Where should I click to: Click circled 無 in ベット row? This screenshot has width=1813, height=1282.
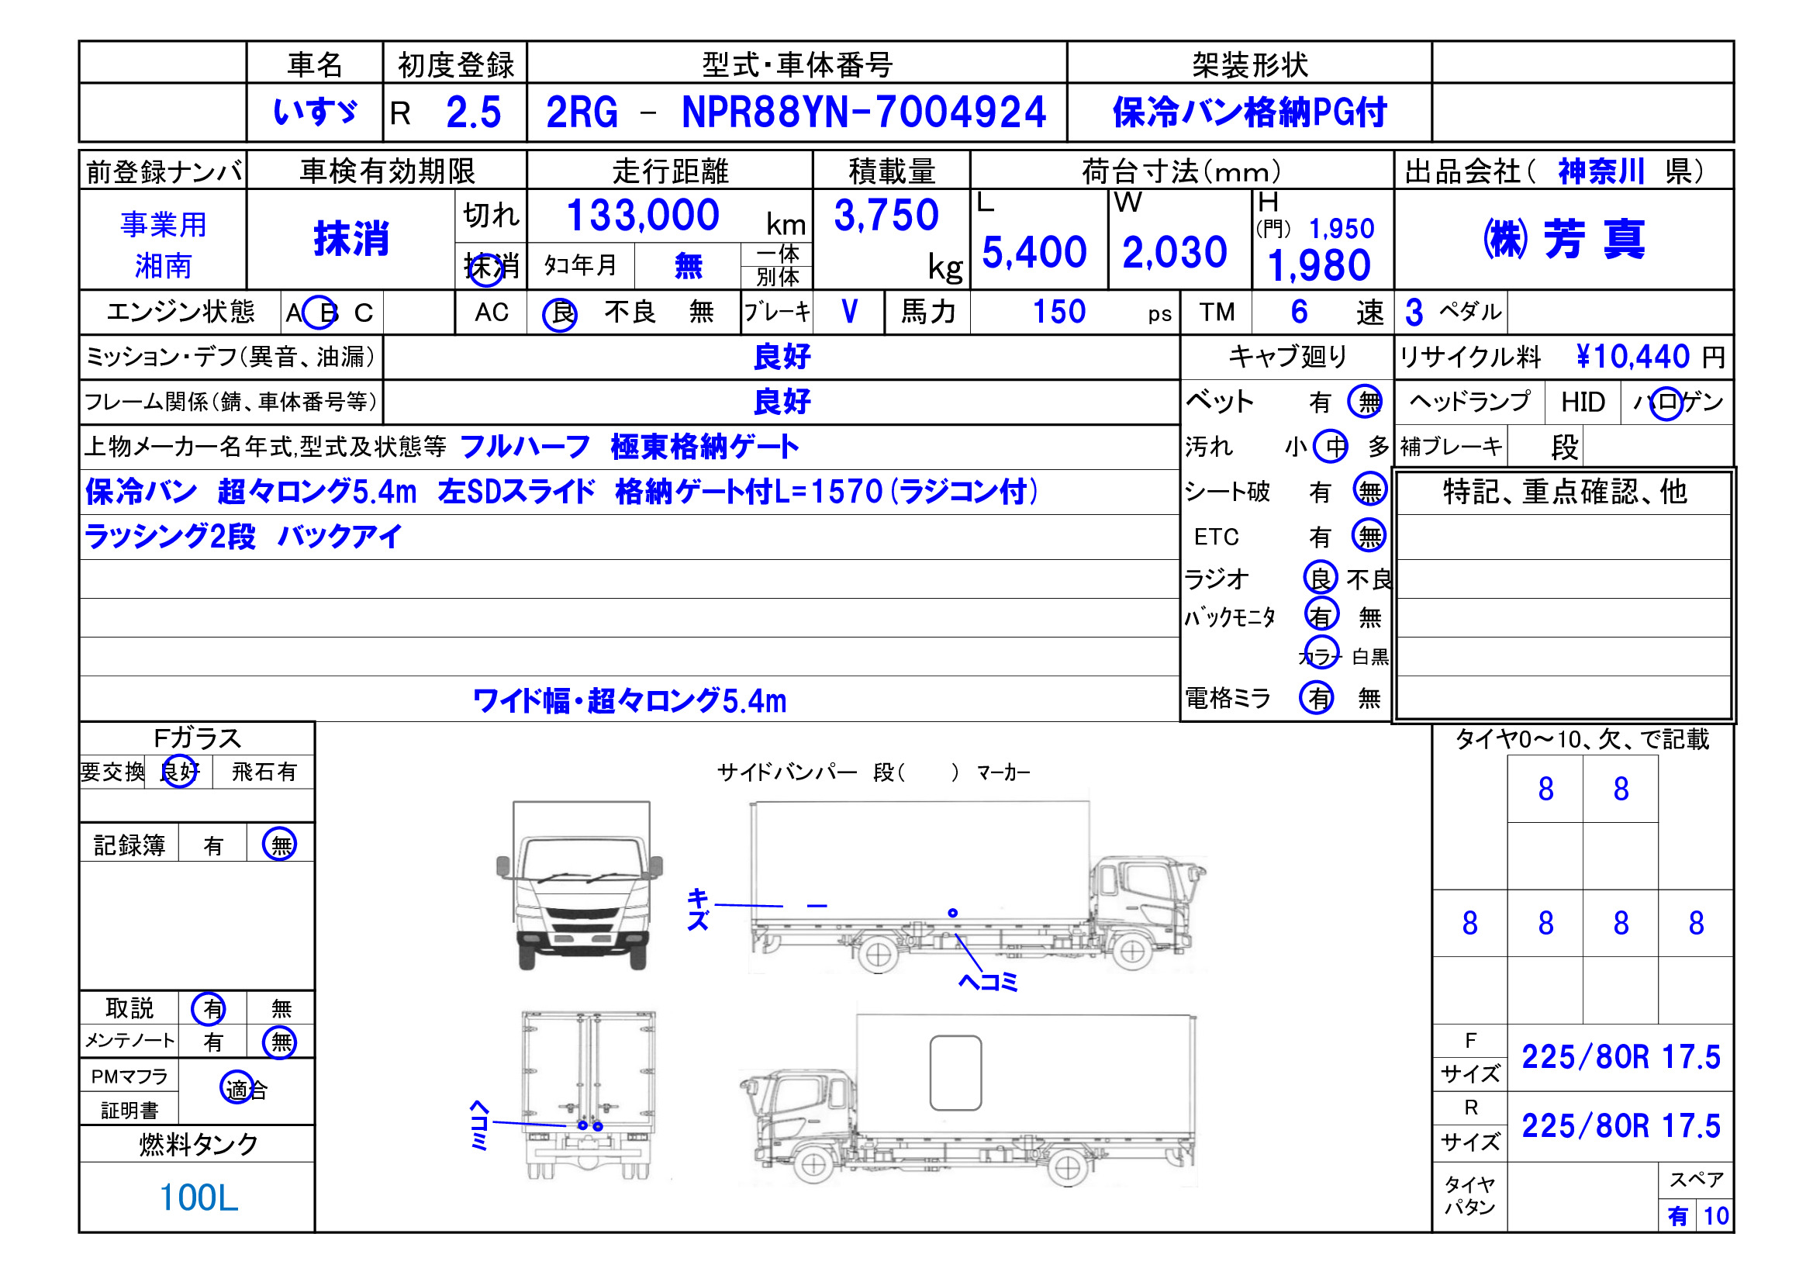[x=1365, y=401]
